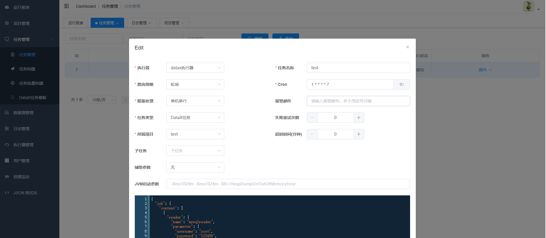Close the 项目管理 tab
546x238 pixels.
click(x=183, y=23)
